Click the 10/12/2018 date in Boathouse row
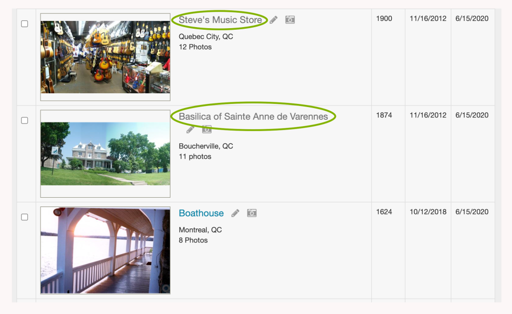The width and height of the screenshot is (512, 314). (x=428, y=212)
